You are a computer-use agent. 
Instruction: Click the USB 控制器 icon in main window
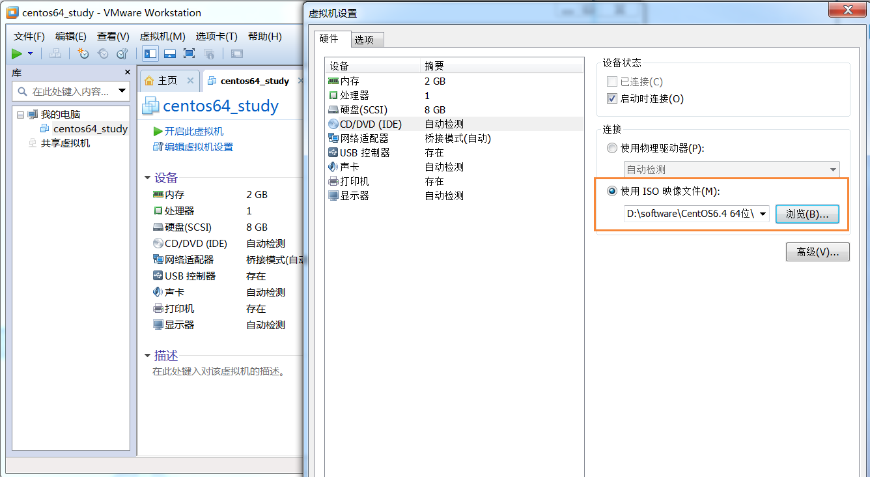coord(158,276)
